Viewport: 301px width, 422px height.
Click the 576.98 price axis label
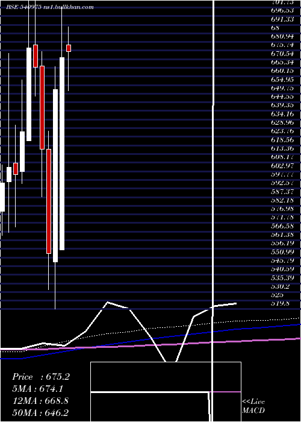[x=282, y=209]
